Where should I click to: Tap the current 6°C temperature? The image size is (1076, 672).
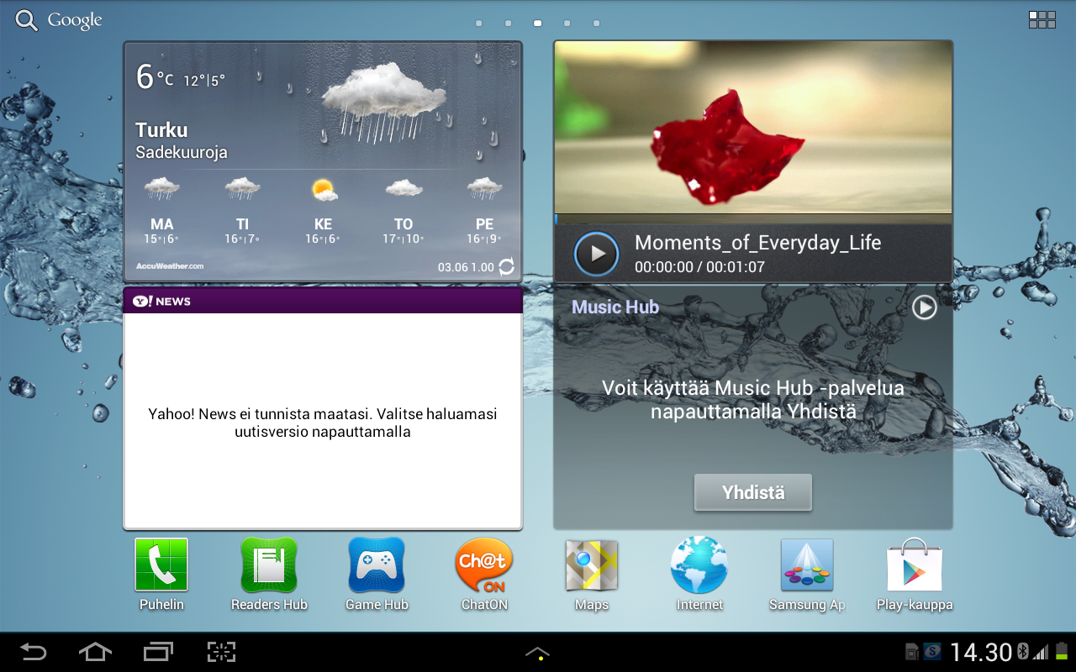(x=155, y=77)
